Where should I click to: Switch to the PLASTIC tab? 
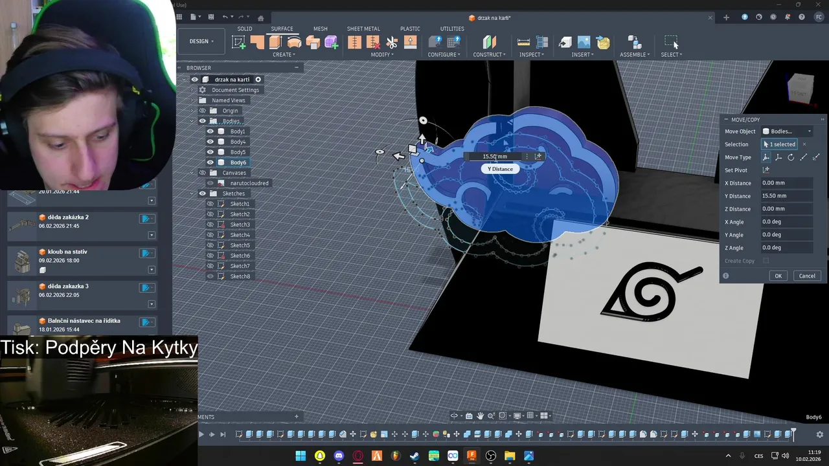(x=410, y=28)
